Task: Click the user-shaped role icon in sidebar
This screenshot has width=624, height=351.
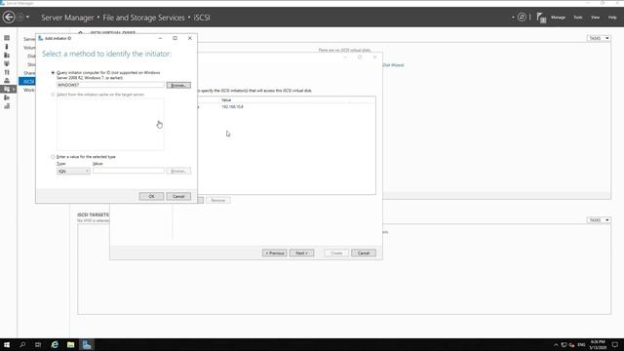Action: click(x=7, y=80)
